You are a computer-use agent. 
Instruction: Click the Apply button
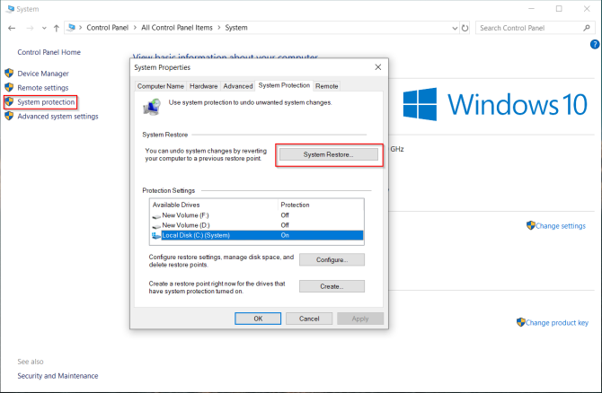360,319
